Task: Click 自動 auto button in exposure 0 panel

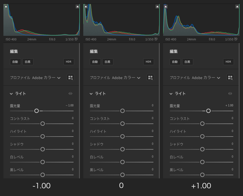Action: pos(95,62)
